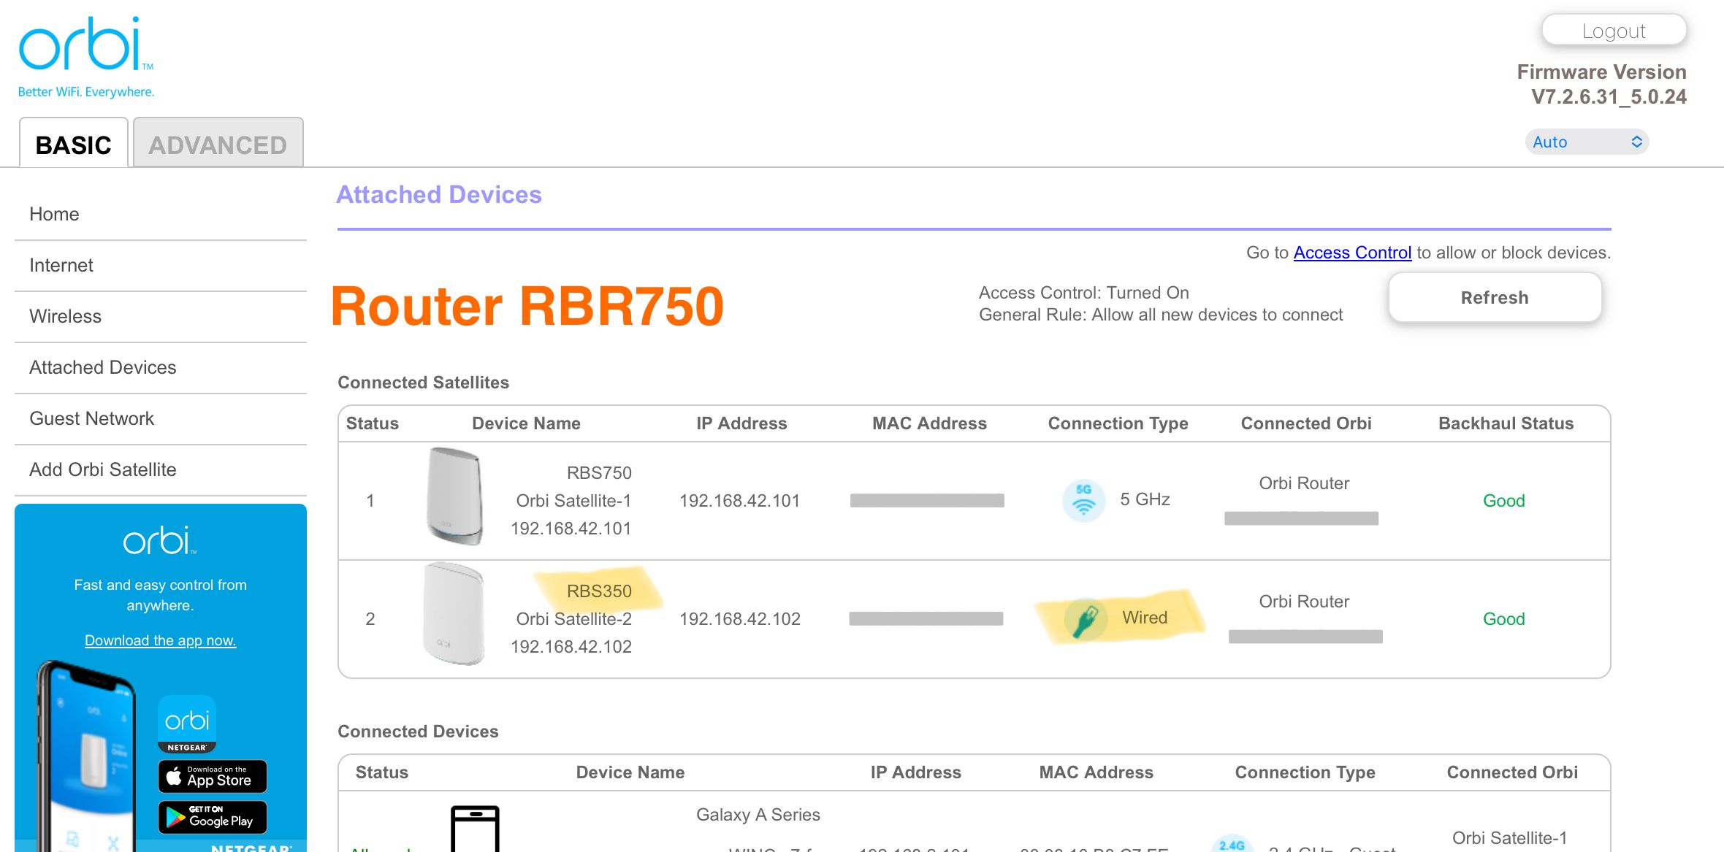The image size is (1724, 852).
Task: Open the Google Play download badge
Action: [x=213, y=817]
